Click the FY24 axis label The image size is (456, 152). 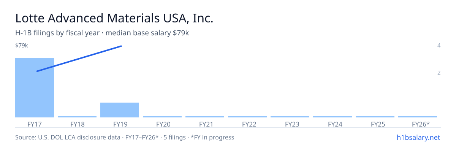(x=332, y=124)
